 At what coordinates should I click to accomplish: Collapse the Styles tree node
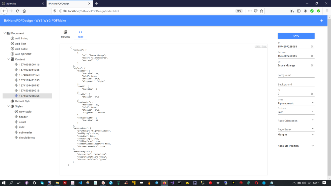coord(9,106)
